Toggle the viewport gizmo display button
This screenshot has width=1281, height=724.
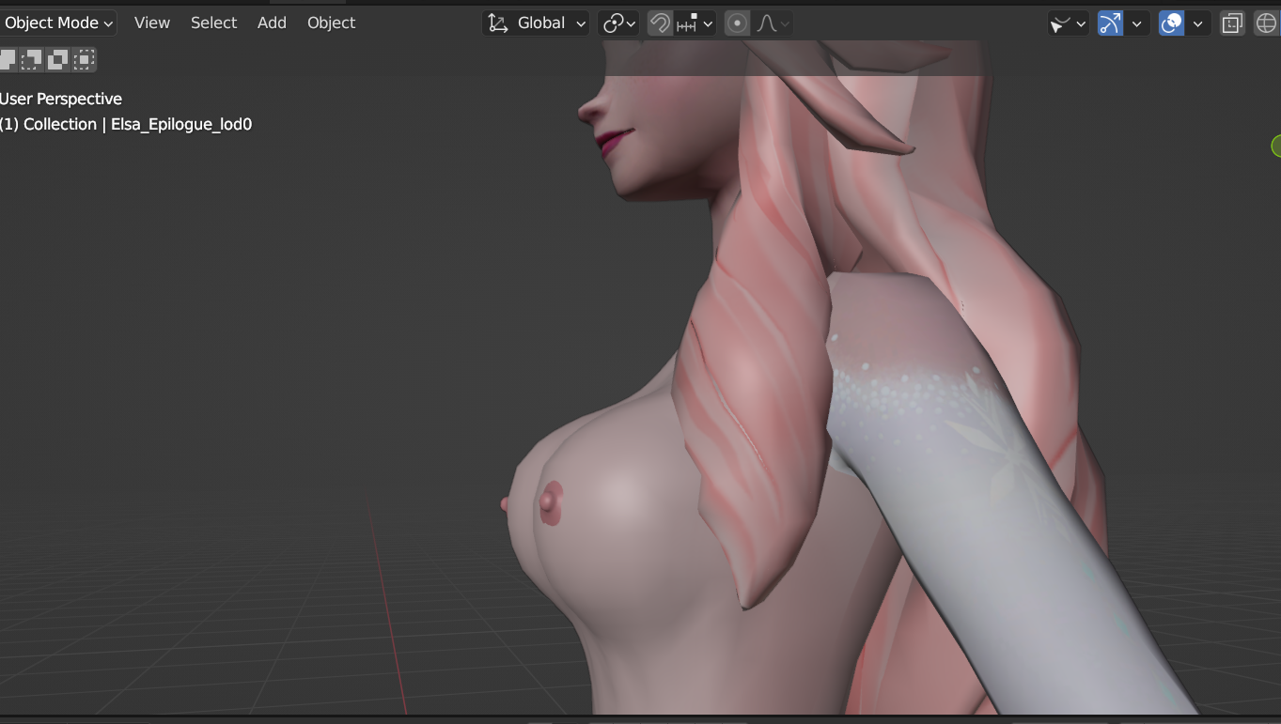(1110, 23)
